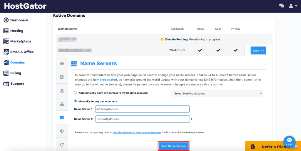Click the Lock column header
301x151 pixels.
218,29
